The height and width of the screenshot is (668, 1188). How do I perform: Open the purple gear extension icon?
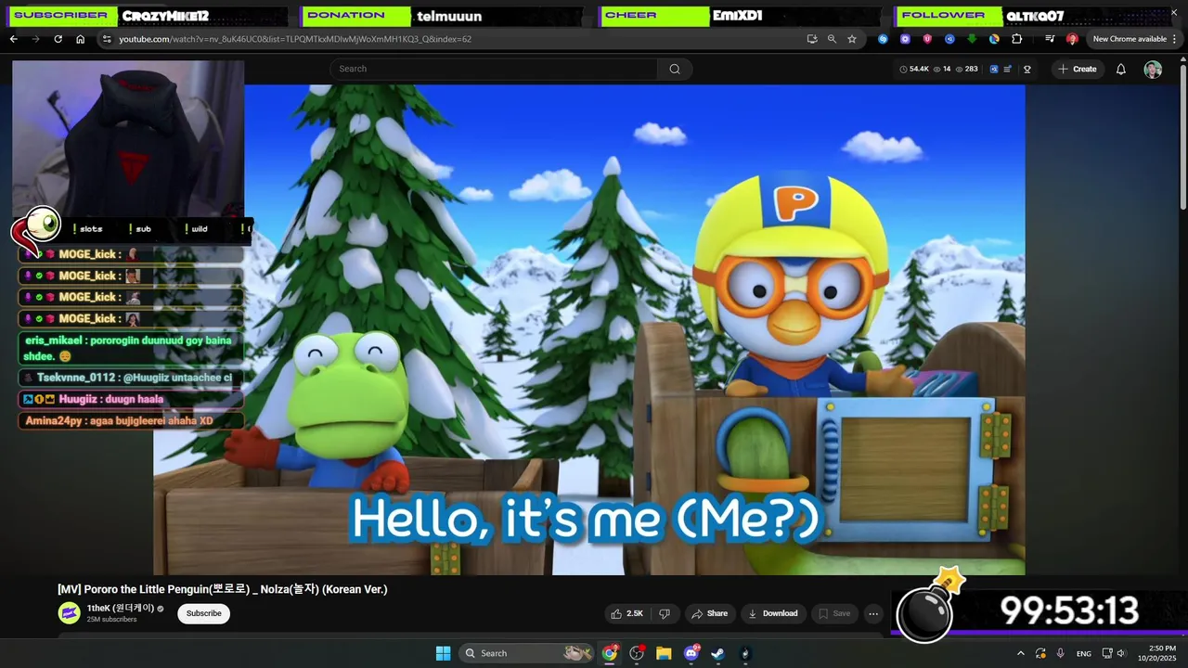[x=905, y=39]
